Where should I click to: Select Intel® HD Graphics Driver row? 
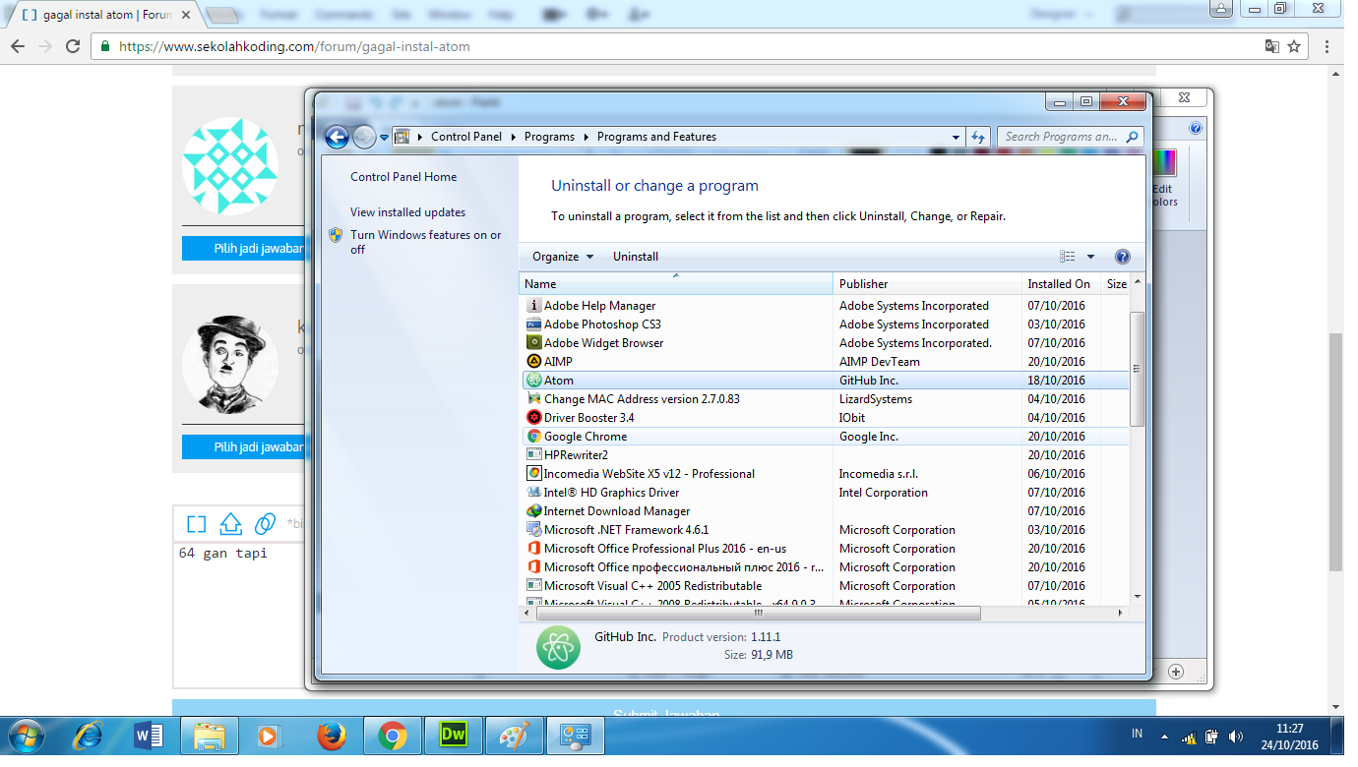(825, 492)
